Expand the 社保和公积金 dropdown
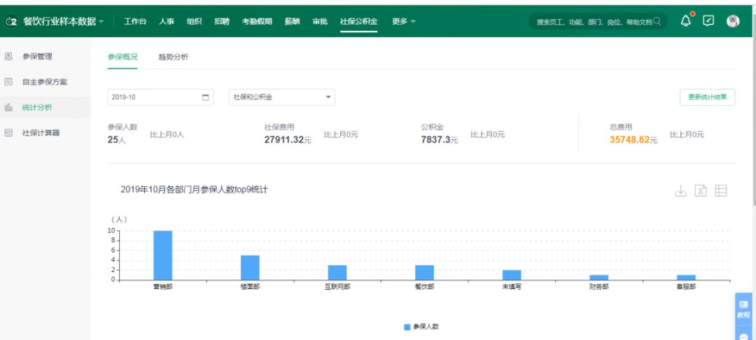This screenshot has width=756, height=340. [x=282, y=97]
